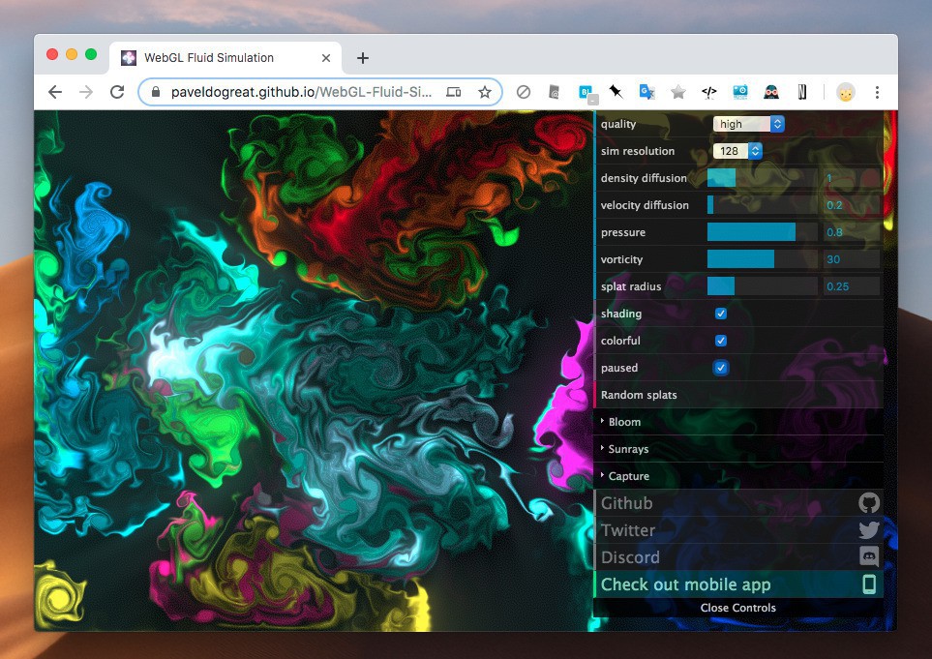Image resolution: width=932 pixels, height=659 pixels.
Task: Uncheck paused to resume simulation
Action: 721,368
